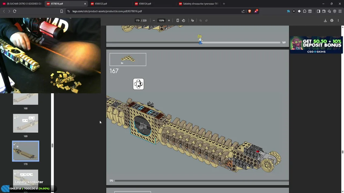Open site information icon in address bar
Screen dimensions: 344x193
click(x=69, y=11)
